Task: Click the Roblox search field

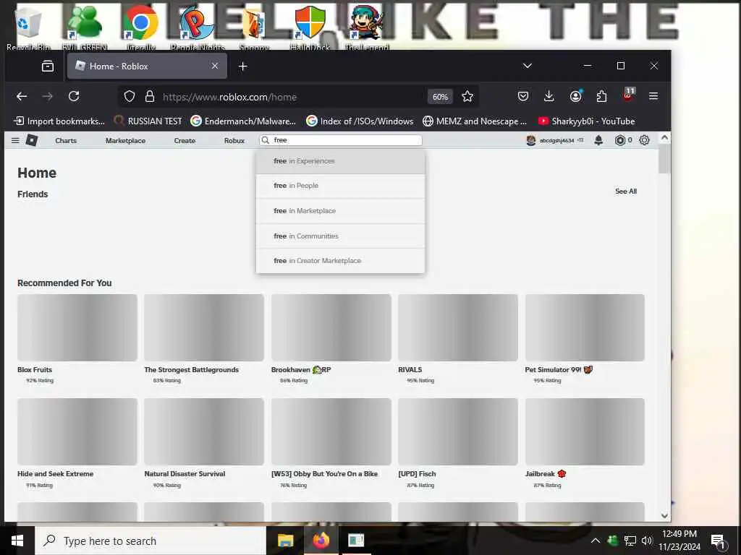Action: (341, 140)
